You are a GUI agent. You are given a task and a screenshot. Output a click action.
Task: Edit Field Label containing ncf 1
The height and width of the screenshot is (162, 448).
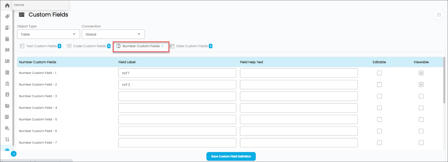[177, 73]
